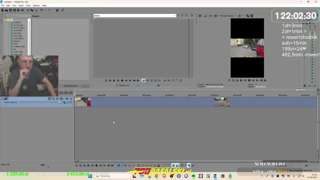Open the Options menu
Viewport: 320px width, 180px height.
pyautogui.click(x=36, y=5)
